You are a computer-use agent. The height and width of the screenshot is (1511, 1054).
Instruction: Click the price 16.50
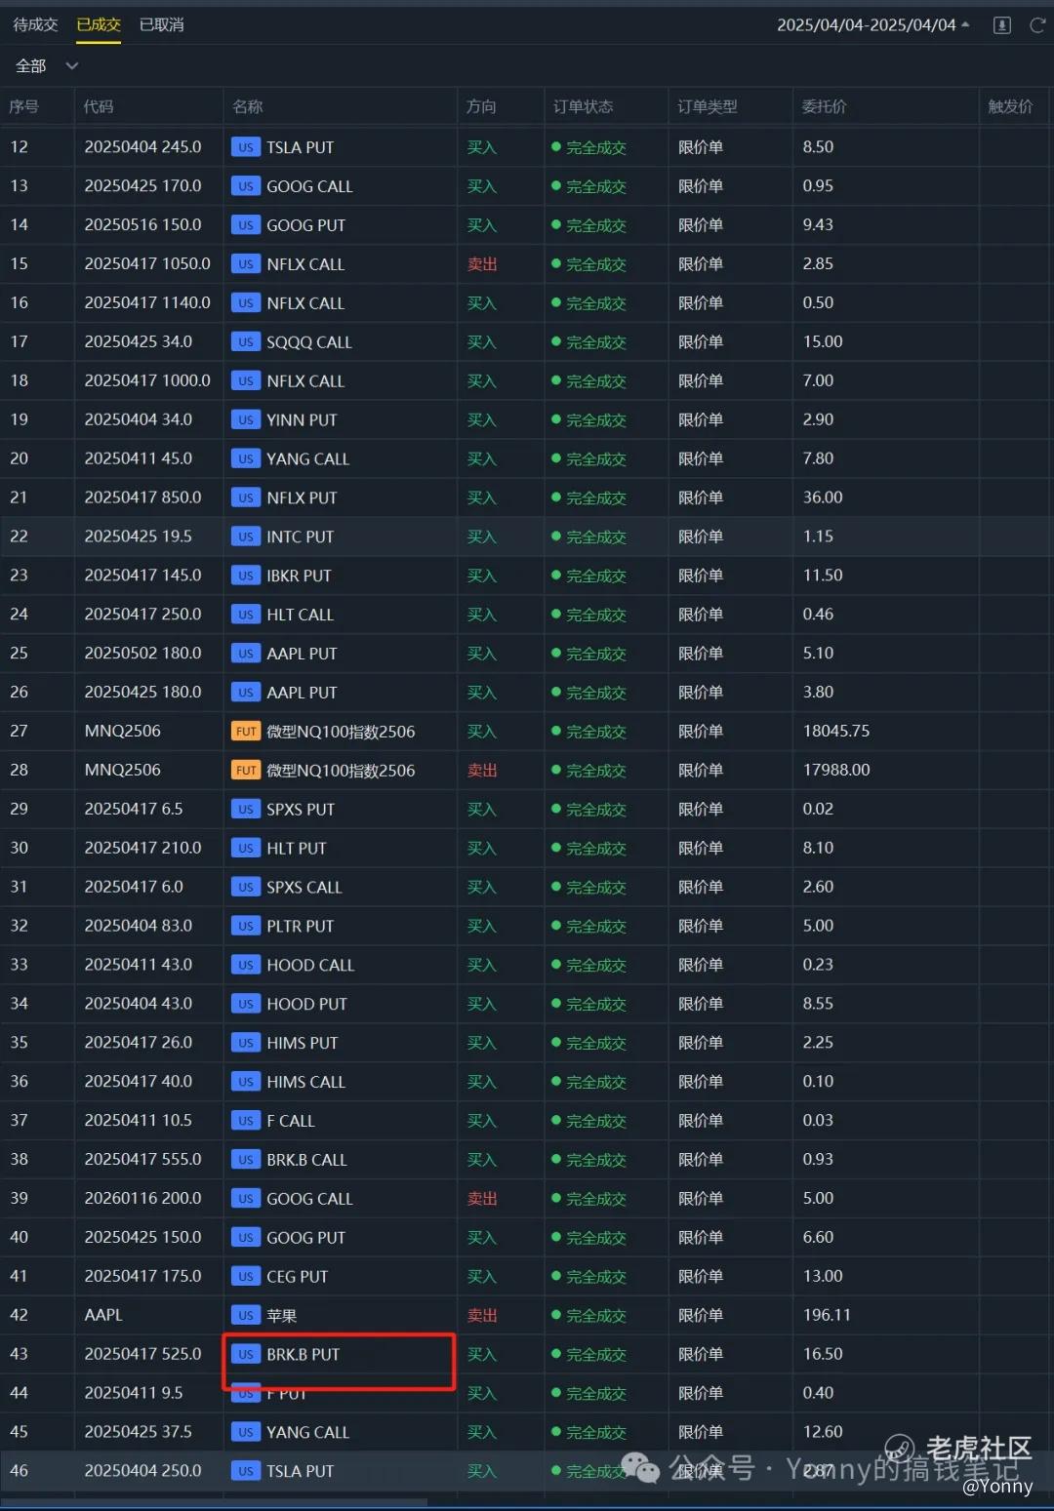(x=823, y=1355)
